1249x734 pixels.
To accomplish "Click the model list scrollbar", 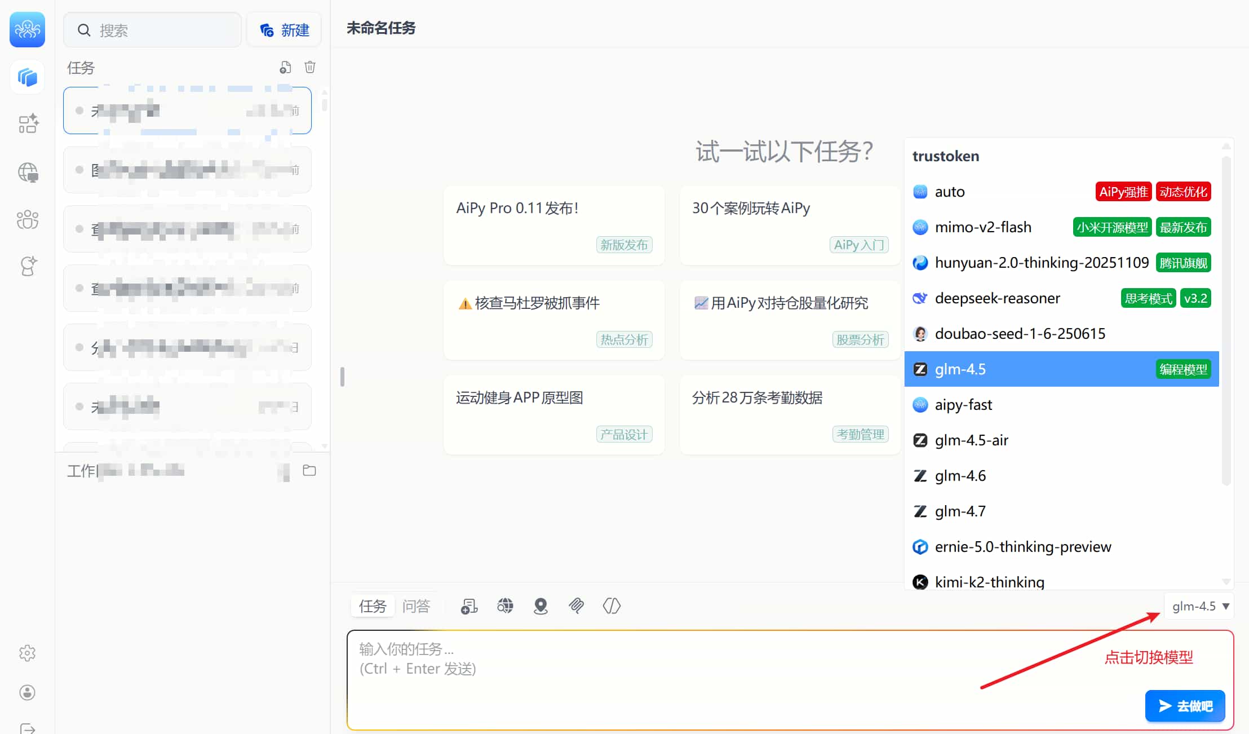I will (1226, 321).
